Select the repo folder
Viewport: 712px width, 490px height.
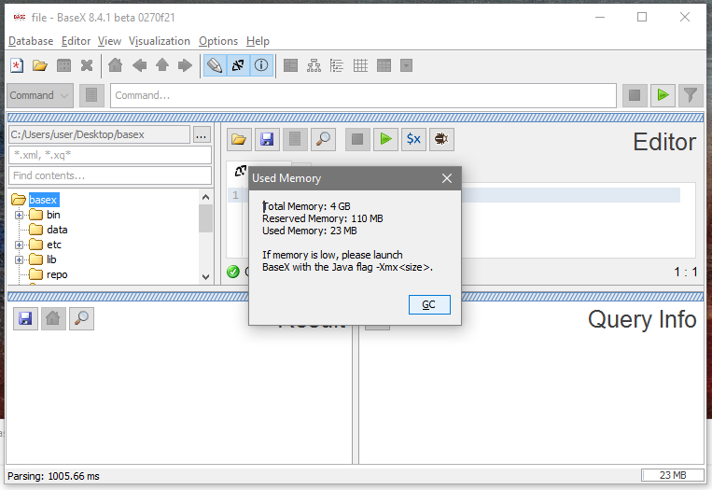(x=57, y=274)
